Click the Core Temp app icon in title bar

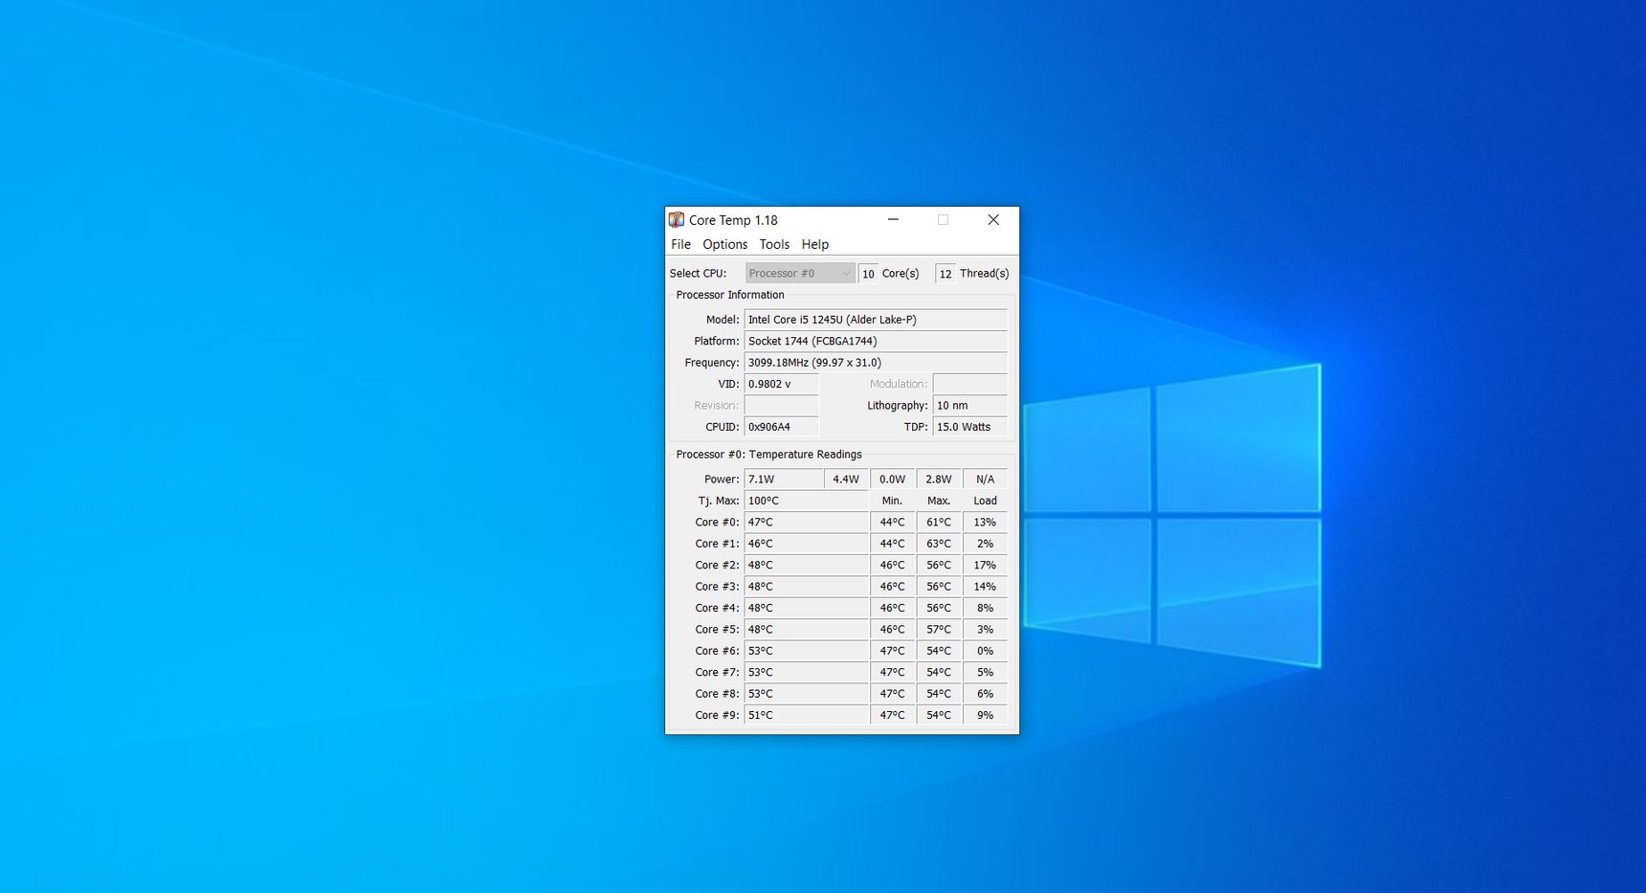677,220
